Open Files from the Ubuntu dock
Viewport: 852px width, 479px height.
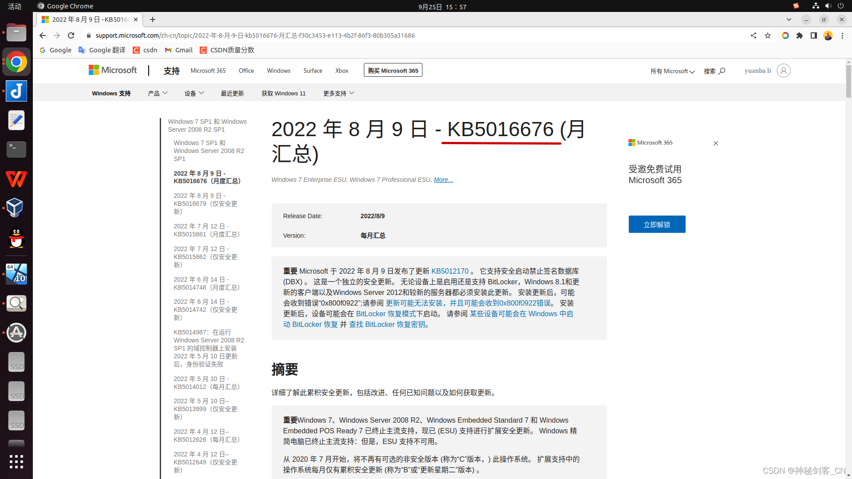(16, 33)
